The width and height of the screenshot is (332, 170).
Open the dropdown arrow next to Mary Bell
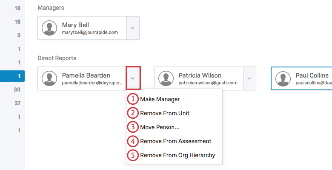(133, 28)
